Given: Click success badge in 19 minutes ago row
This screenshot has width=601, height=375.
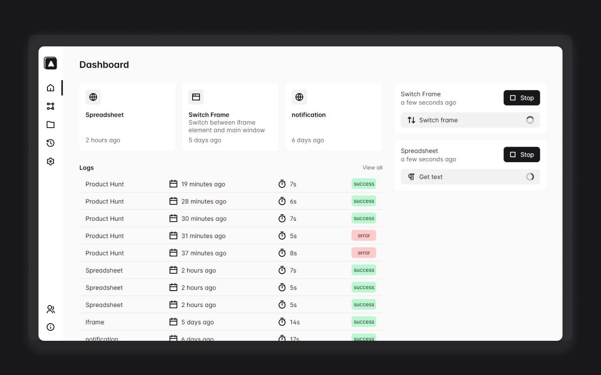Looking at the screenshot, I should coord(364,184).
